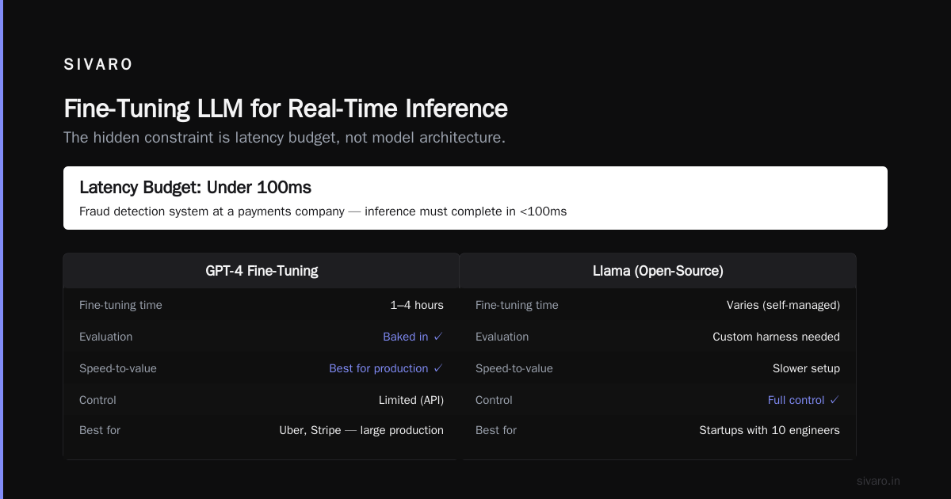Click the checkmark beside Best for production

point(438,368)
